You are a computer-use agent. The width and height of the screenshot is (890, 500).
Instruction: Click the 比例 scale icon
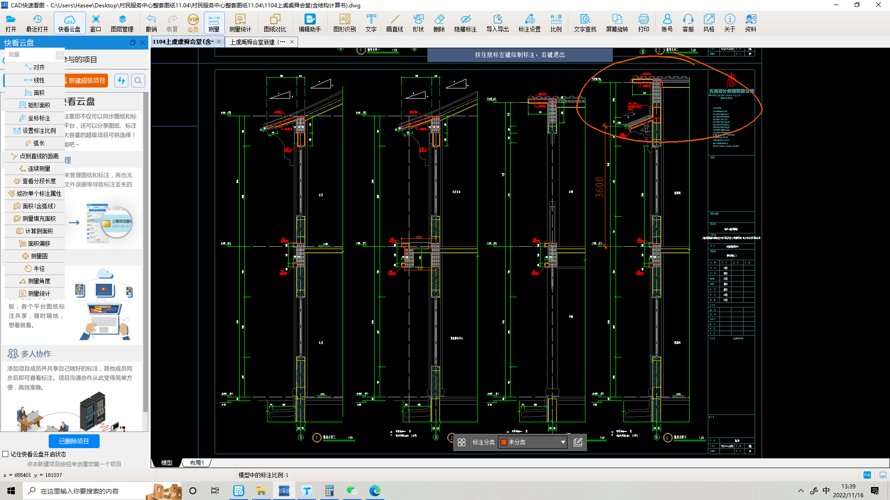point(556,23)
